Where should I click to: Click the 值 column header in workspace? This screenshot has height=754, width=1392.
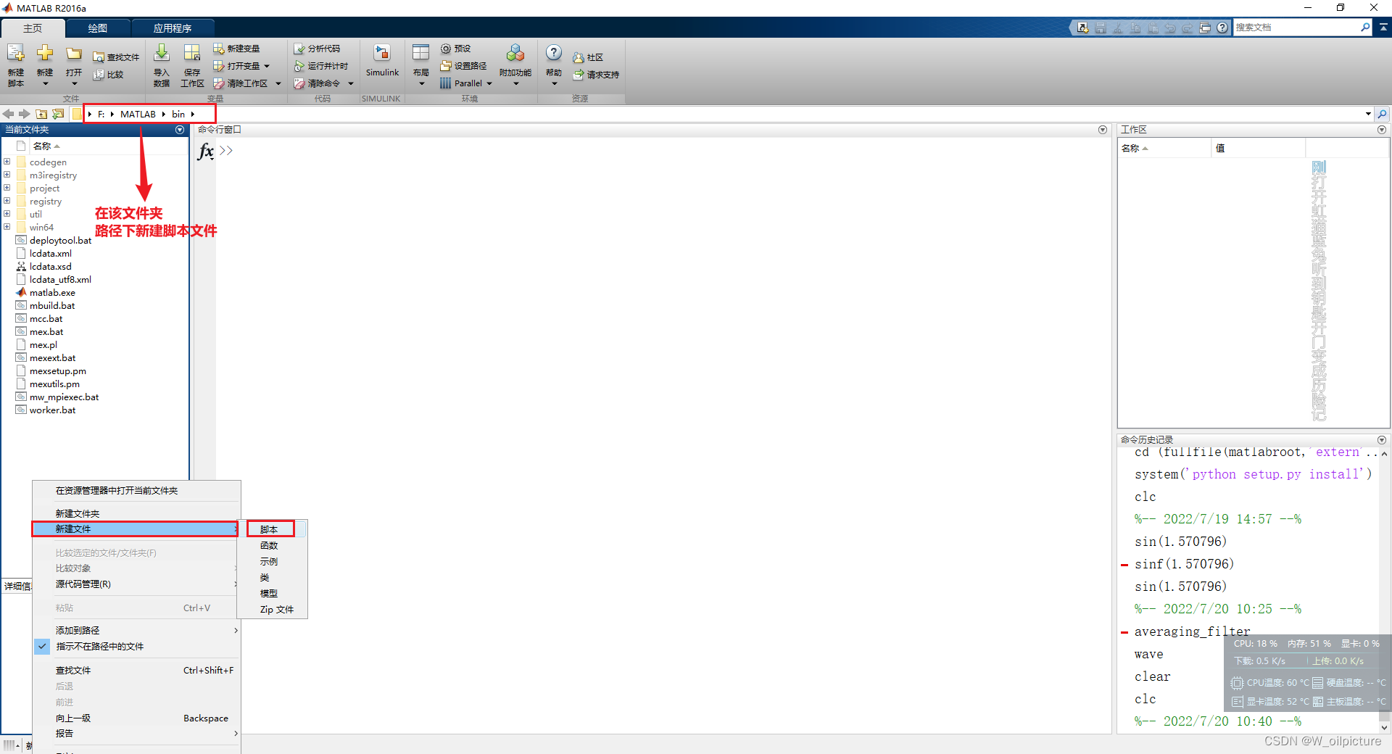coord(1258,148)
